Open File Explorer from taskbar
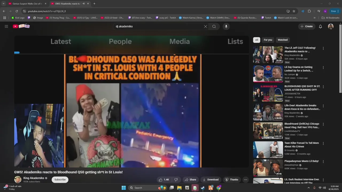This screenshot has height=192, width=342. pyautogui.click(x=179, y=188)
